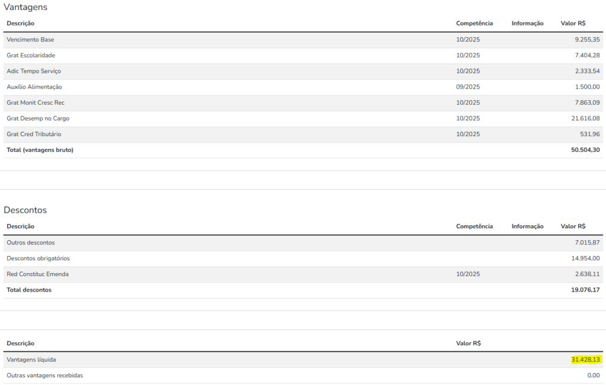Viewport: 606px width, 385px height.
Task: Select the Outras vantagens recebidas label
Action: [45, 376]
